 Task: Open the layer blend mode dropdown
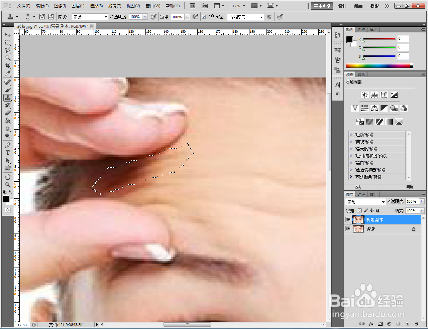click(365, 202)
